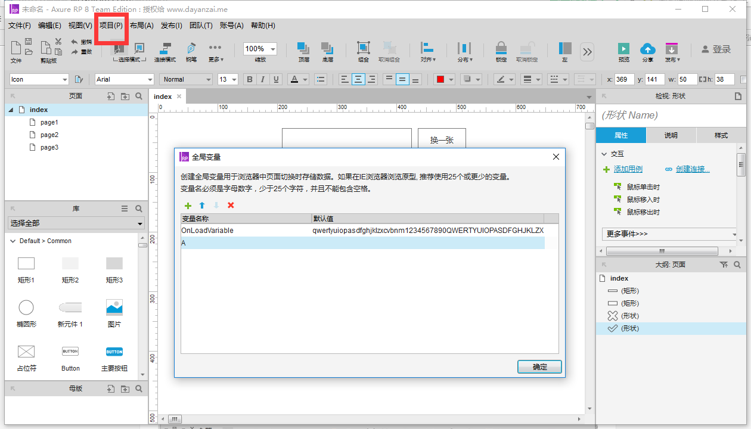The image size is (751, 429).
Task: Click the lock (锁定) icon
Action: click(x=501, y=48)
